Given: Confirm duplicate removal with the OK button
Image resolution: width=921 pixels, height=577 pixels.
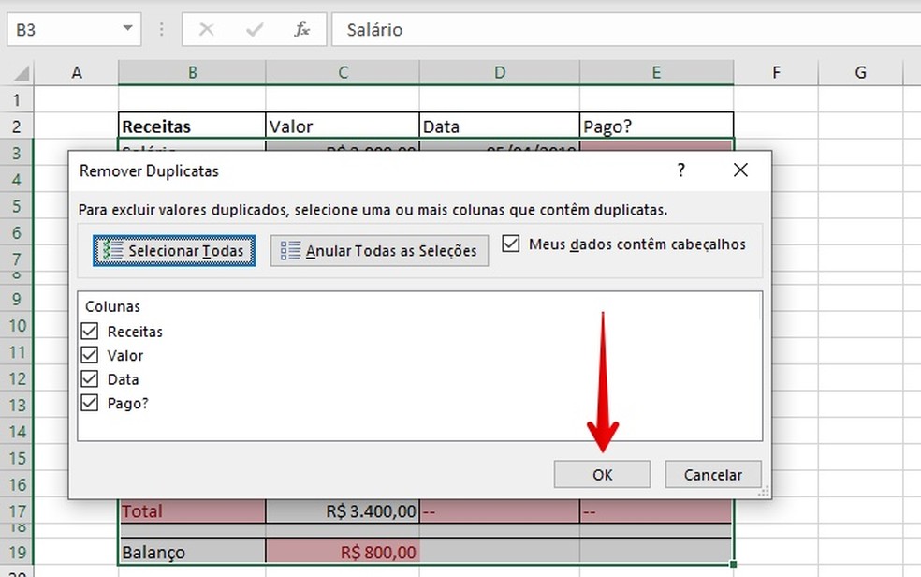Looking at the screenshot, I should (601, 474).
